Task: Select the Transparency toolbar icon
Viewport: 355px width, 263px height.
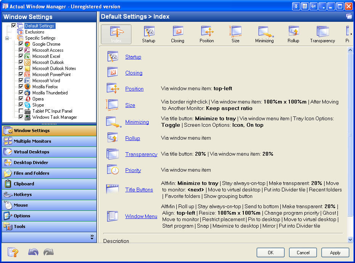Action: tap(322, 34)
